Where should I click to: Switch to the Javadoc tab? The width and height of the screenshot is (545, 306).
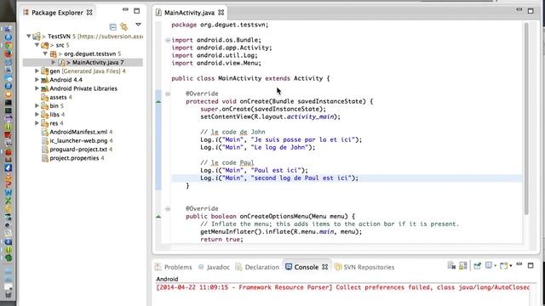214,267
